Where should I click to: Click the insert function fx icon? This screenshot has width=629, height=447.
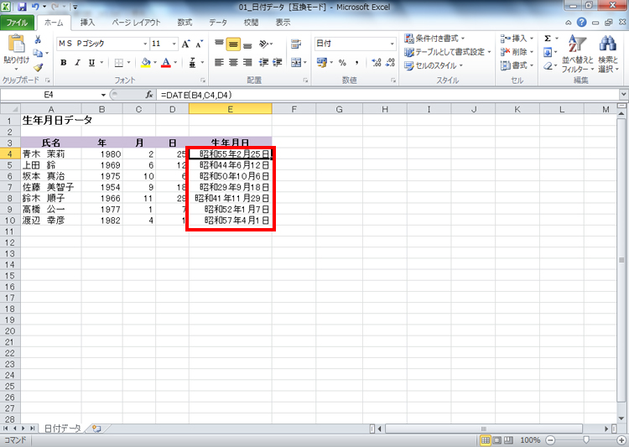[149, 95]
